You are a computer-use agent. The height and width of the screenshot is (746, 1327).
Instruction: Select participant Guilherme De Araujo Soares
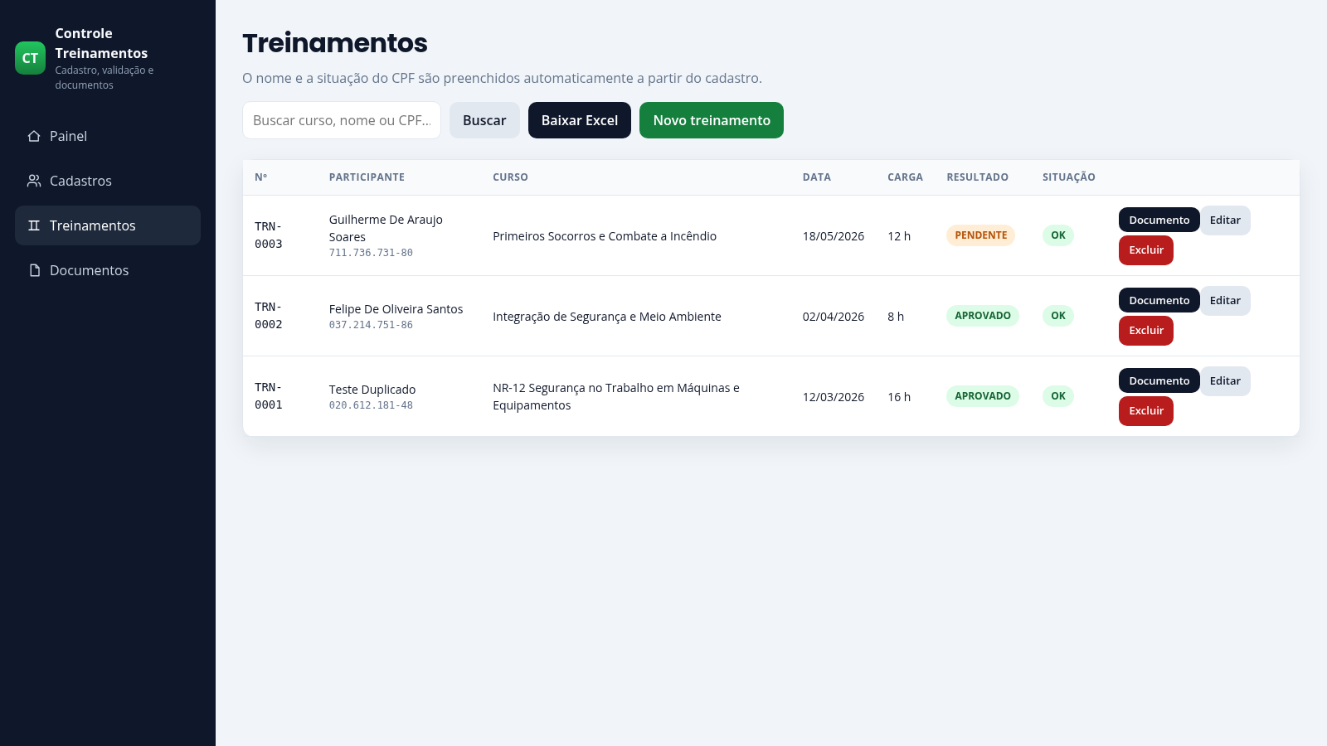(x=386, y=228)
